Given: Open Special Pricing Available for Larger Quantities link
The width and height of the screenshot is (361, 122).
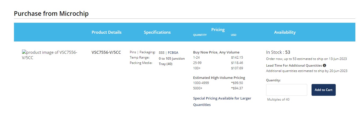Looking at the screenshot, I should tap(222, 101).
